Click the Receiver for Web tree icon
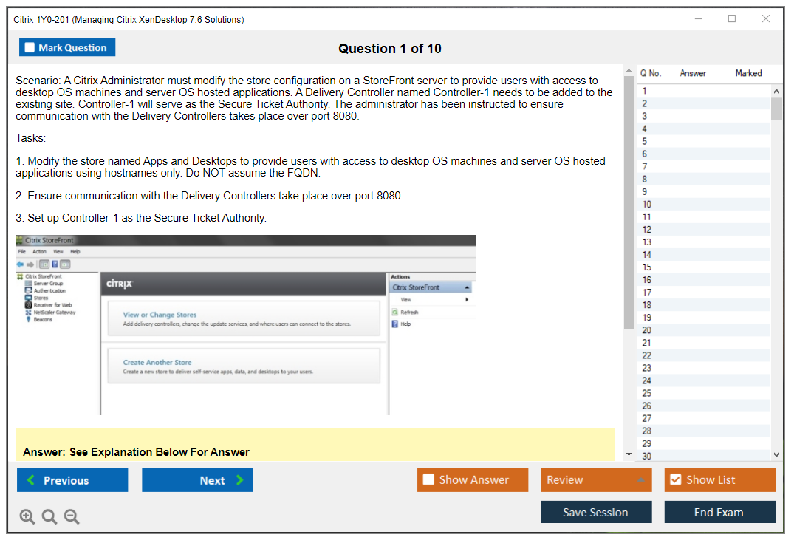 click(x=28, y=305)
